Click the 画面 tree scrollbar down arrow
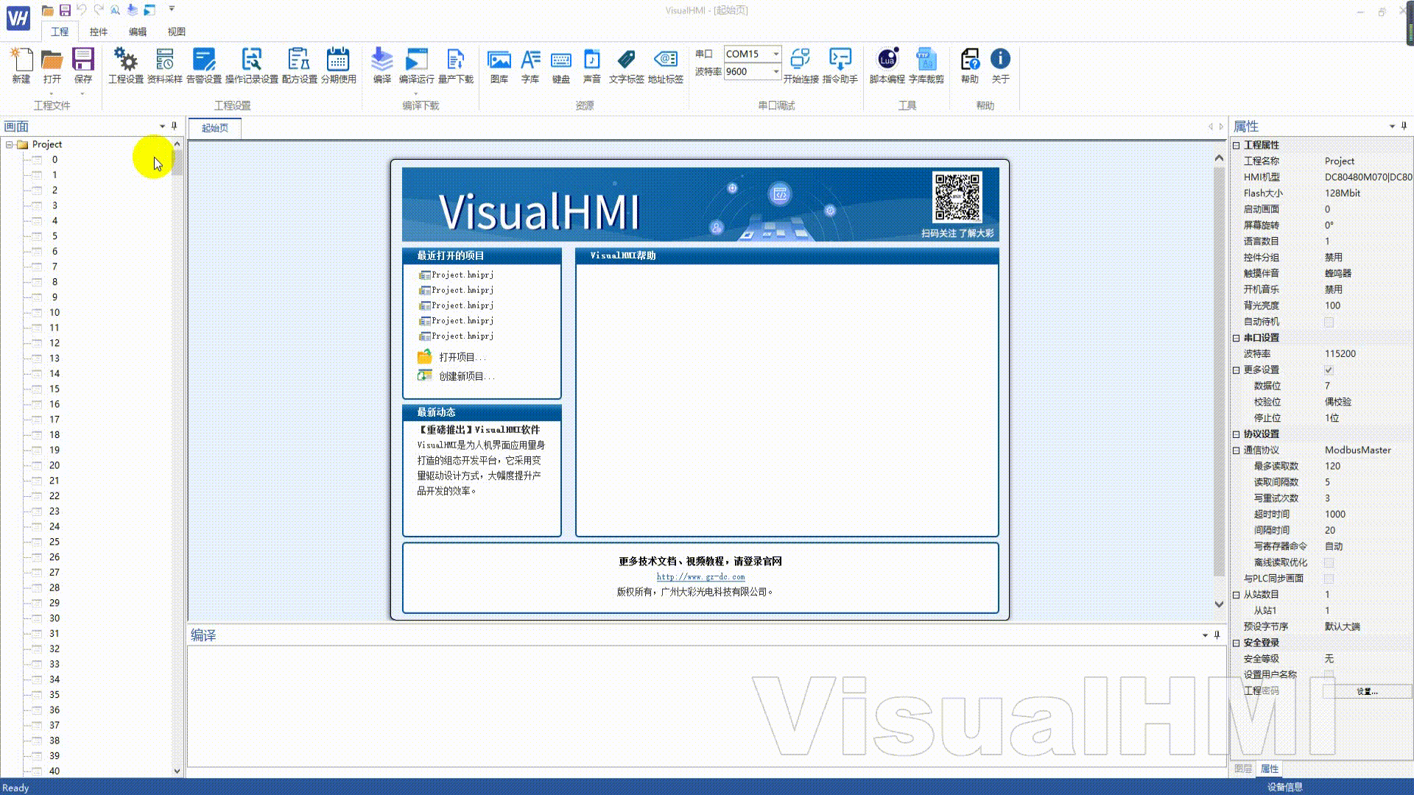1414x795 pixels. [177, 771]
